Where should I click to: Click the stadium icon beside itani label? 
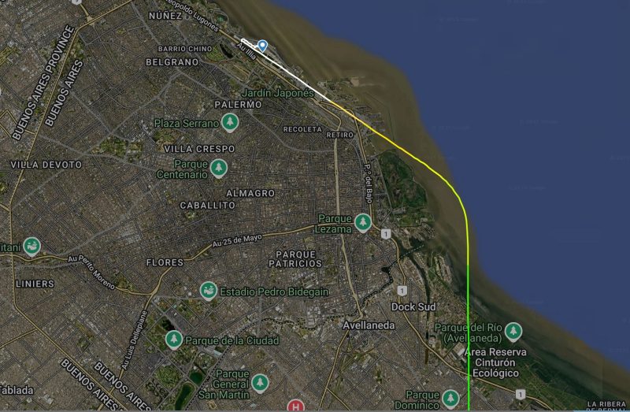31,247
